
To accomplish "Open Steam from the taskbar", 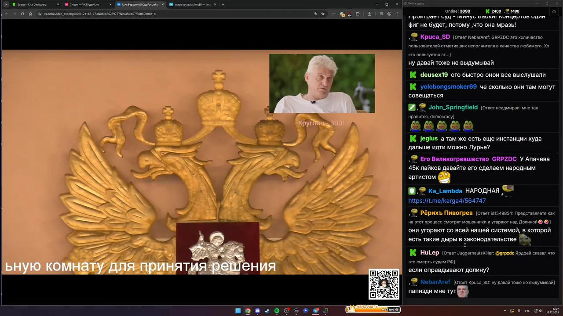I will click(267, 311).
